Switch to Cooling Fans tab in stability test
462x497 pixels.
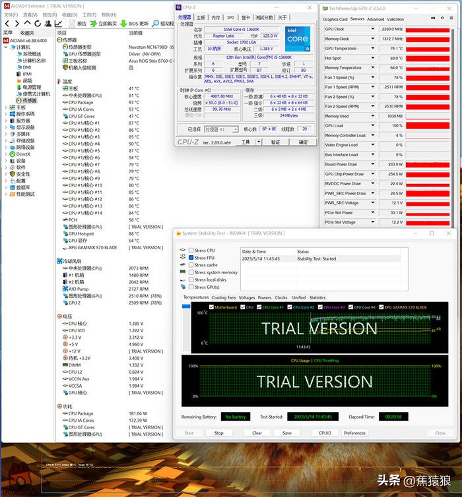click(x=224, y=298)
